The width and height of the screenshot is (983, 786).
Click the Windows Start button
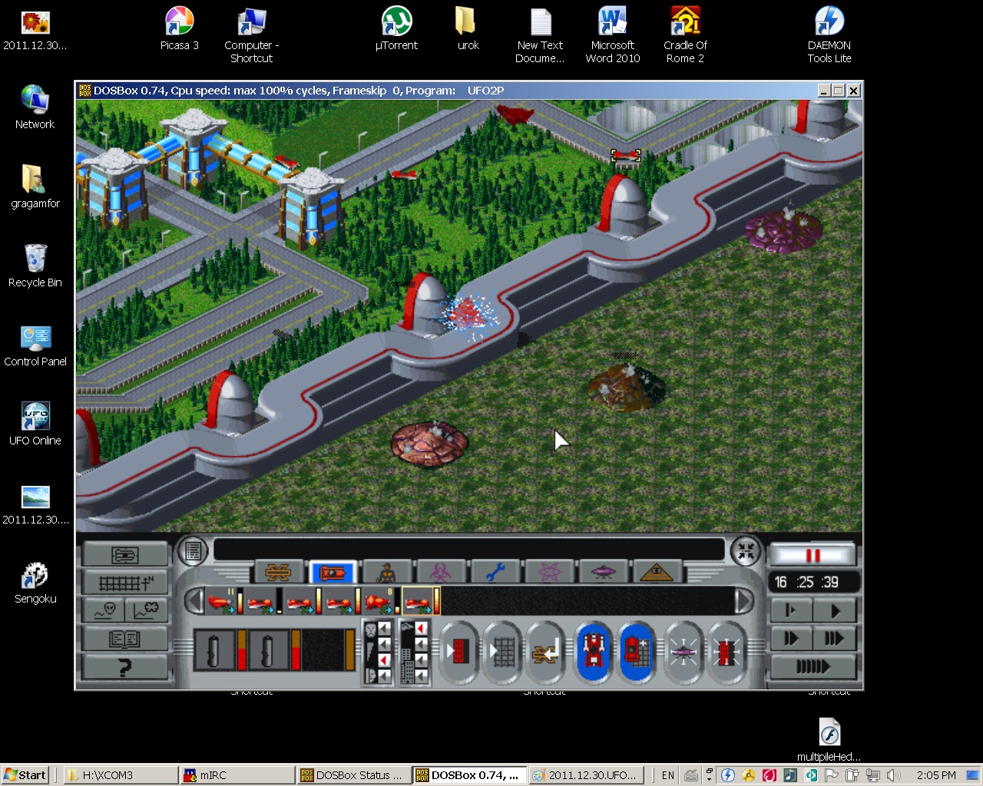point(25,774)
